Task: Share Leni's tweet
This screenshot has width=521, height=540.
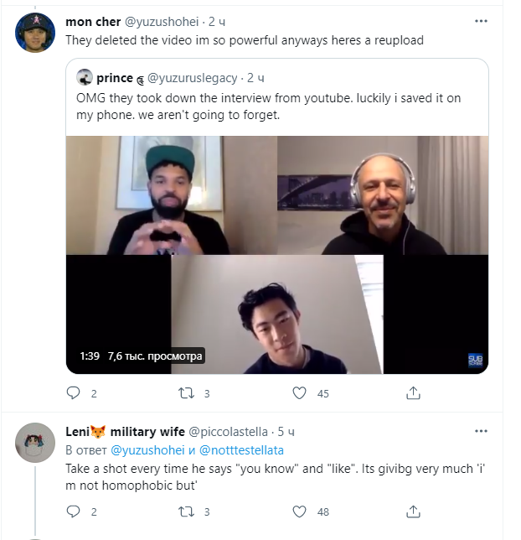Action: (x=413, y=511)
